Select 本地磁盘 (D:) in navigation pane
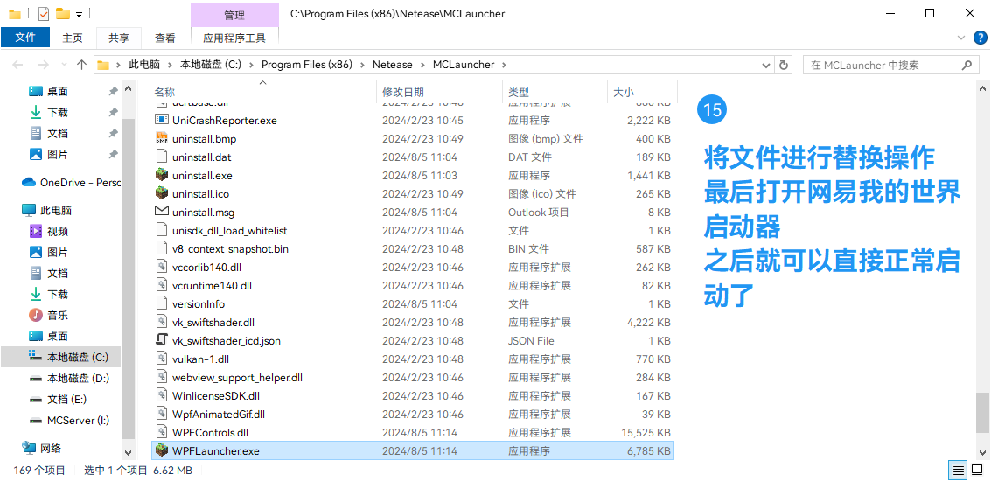The image size is (991, 481). pyautogui.click(x=60, y=378)
